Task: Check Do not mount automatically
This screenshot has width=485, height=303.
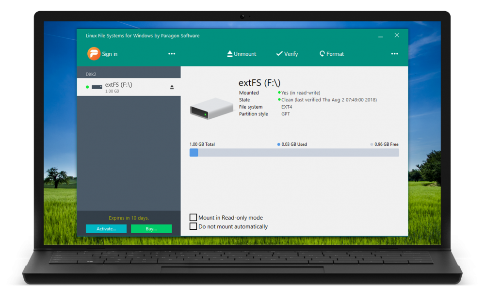Action: [194, 226]
